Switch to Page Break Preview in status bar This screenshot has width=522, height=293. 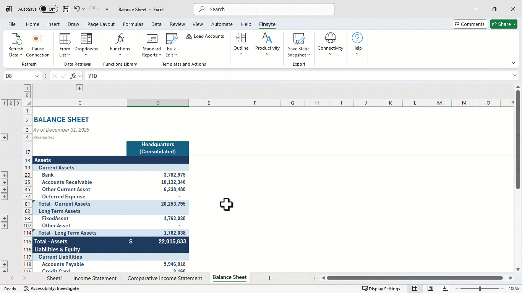click(x=446, y=288)
